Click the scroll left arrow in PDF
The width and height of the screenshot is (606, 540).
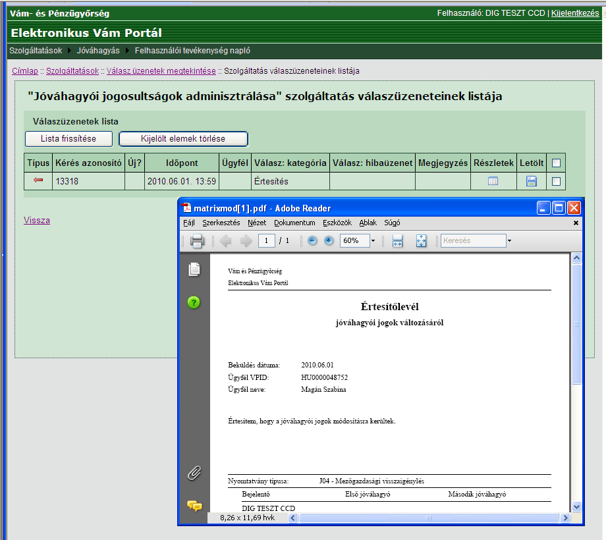click(293, 518)
